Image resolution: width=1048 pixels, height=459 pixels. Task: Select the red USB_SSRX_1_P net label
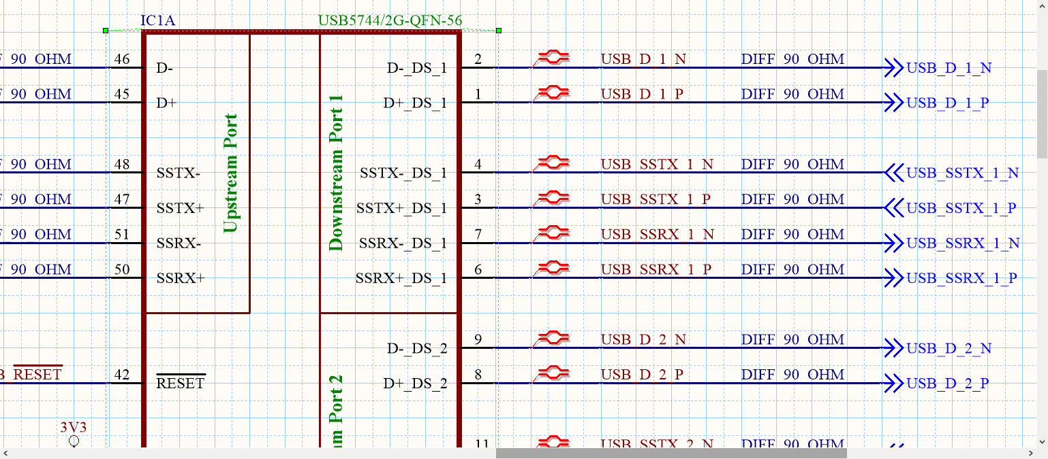656,269
